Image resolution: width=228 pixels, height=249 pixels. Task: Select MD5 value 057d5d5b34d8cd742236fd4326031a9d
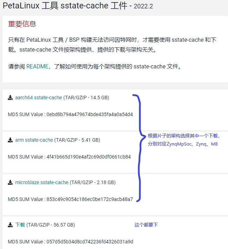[90, 242]
